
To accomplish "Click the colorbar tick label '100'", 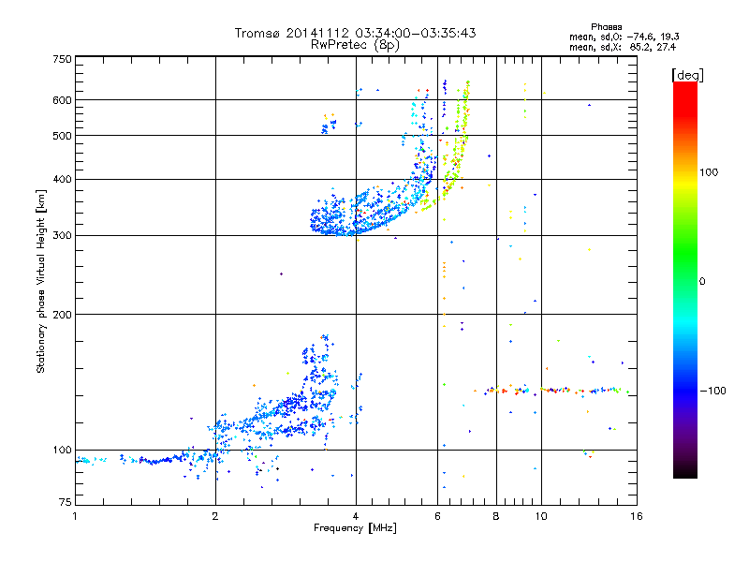I will [x=709, y=172].
